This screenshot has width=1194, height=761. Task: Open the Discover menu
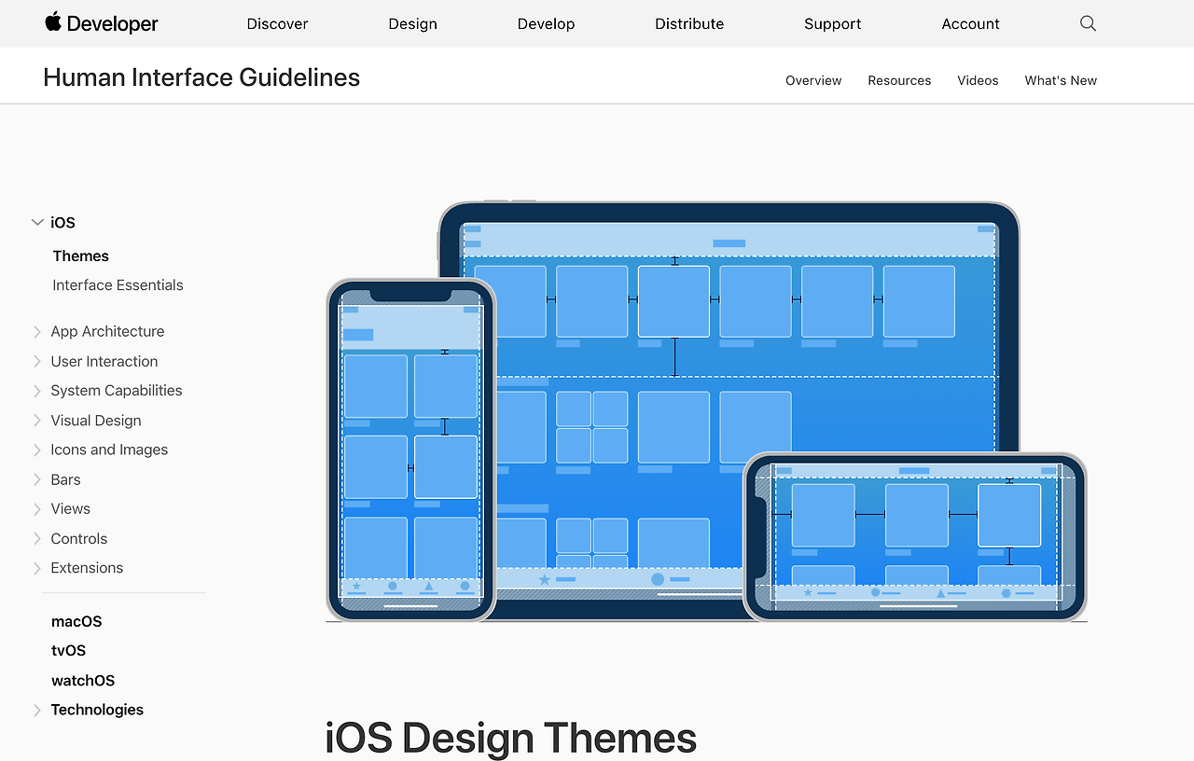(277, 24)
